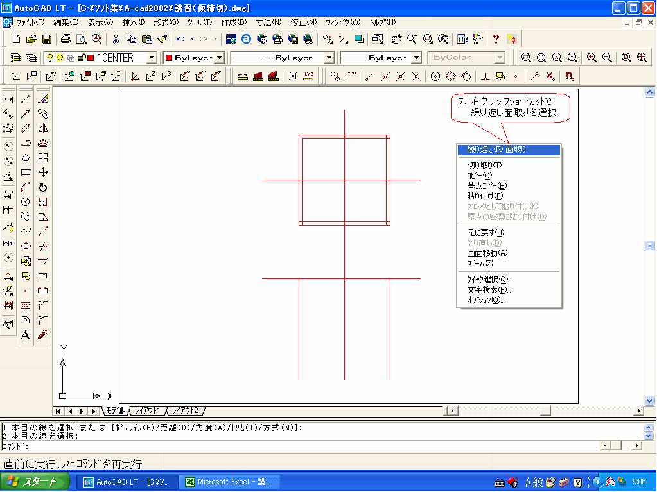Open the 寸法(N) menu
Viewport: 657px width, 492px height.
point(268,22)
